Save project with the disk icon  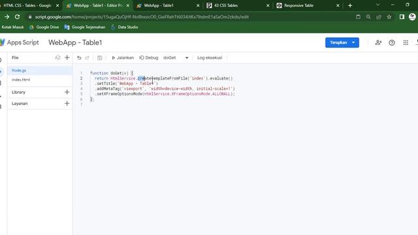tap(99, 57)
